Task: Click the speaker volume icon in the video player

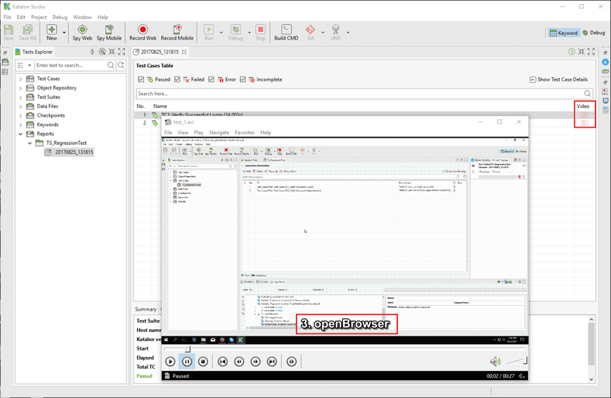Action: pyautogui.click(x=495, y=361)
